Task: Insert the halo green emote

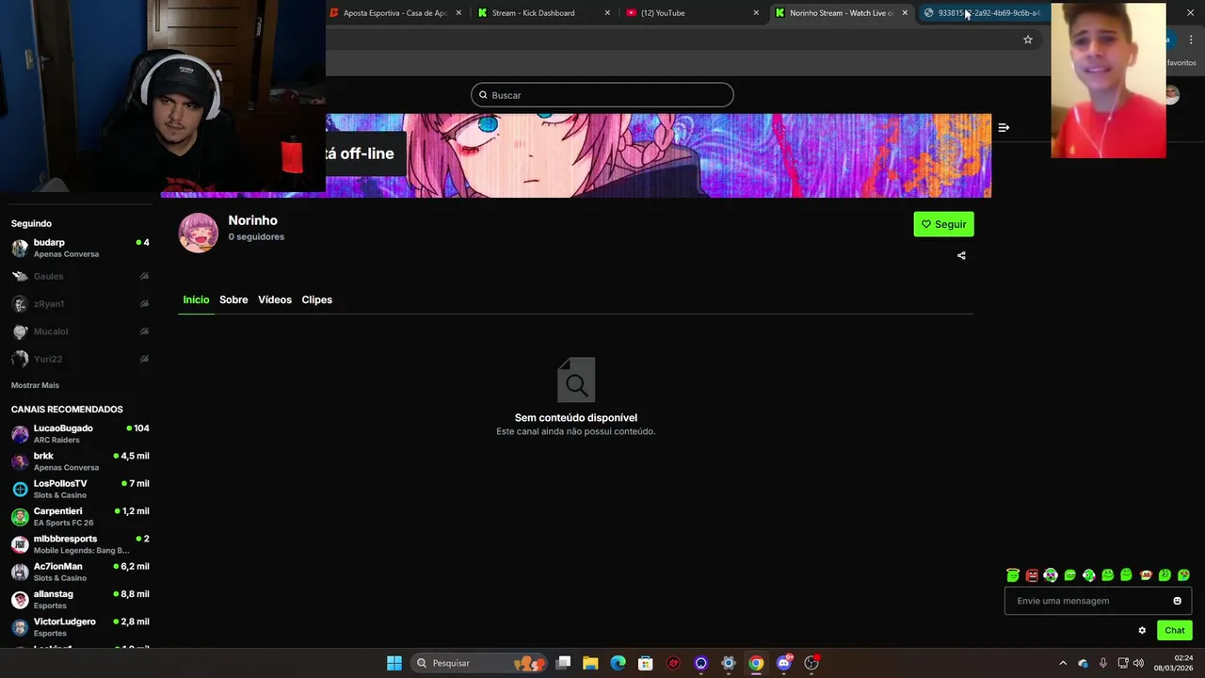Action: (x=1013, y=575)
